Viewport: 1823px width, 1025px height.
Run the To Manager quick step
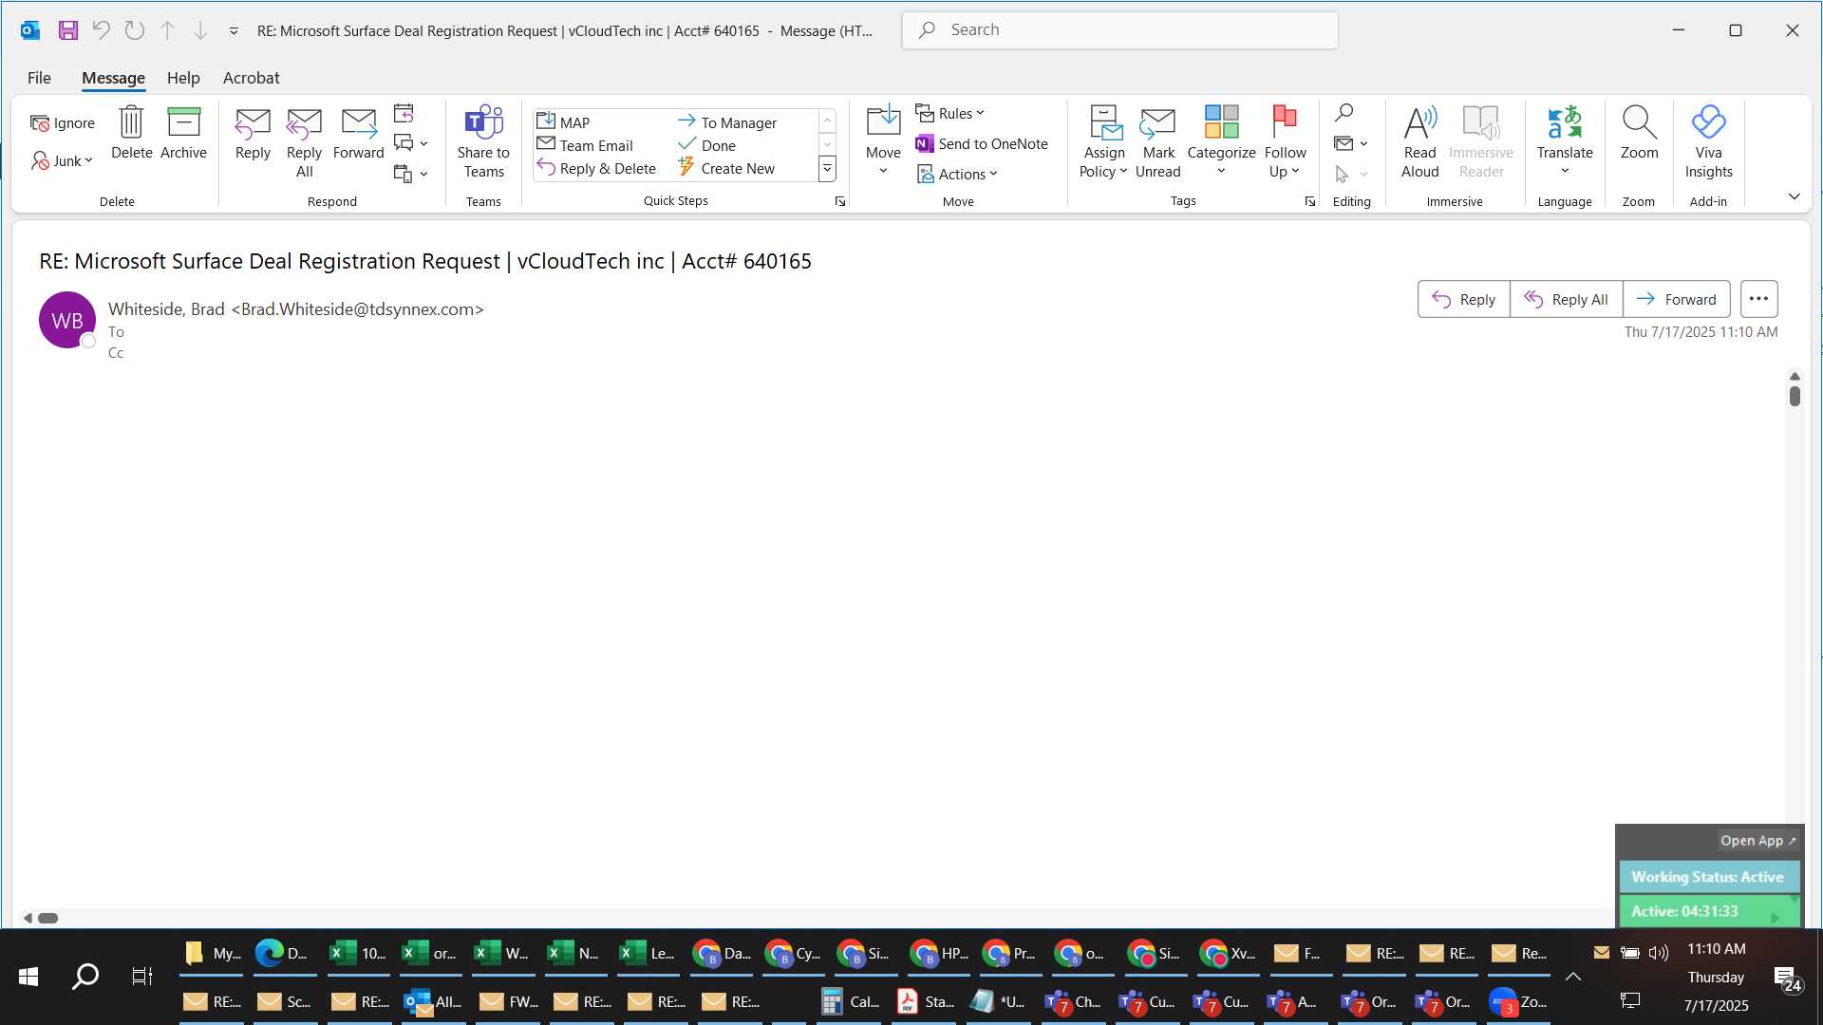(727, 121)
